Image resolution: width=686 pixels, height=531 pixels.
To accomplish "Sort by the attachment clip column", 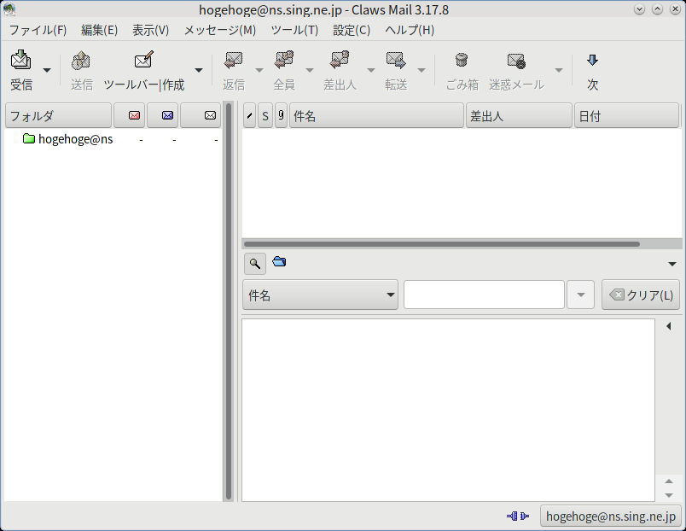I will coord(281,115).
